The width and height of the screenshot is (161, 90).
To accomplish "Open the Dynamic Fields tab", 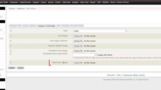I will click(x=77, y=26).
